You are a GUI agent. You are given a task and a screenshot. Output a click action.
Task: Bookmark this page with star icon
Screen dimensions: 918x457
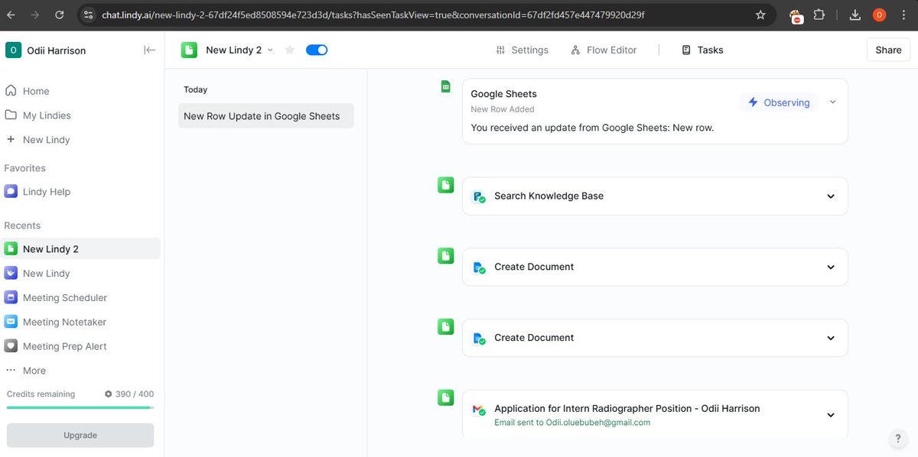760,15
